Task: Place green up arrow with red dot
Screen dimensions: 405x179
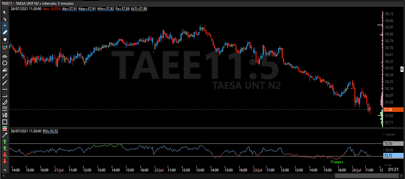Action: tap(5, 148)
